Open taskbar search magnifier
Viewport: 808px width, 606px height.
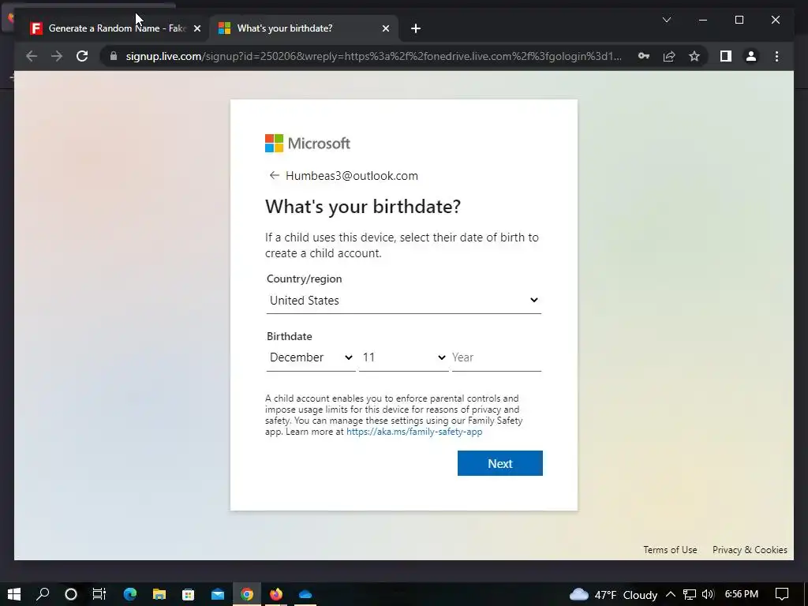click(x=43, y=594)
